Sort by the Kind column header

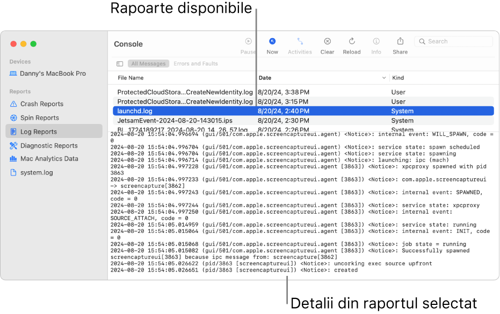click(x=398, y=78)
